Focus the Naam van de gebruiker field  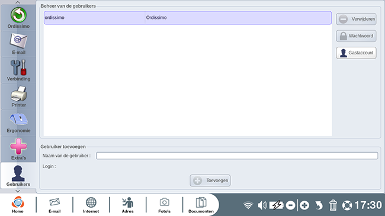point(237,156)
